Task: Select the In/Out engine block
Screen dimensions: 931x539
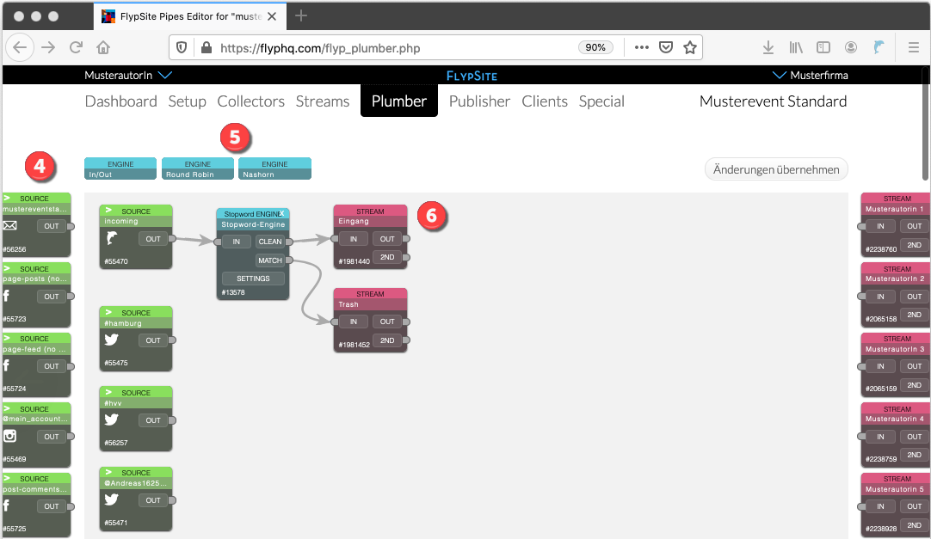Action: [120, 169]
